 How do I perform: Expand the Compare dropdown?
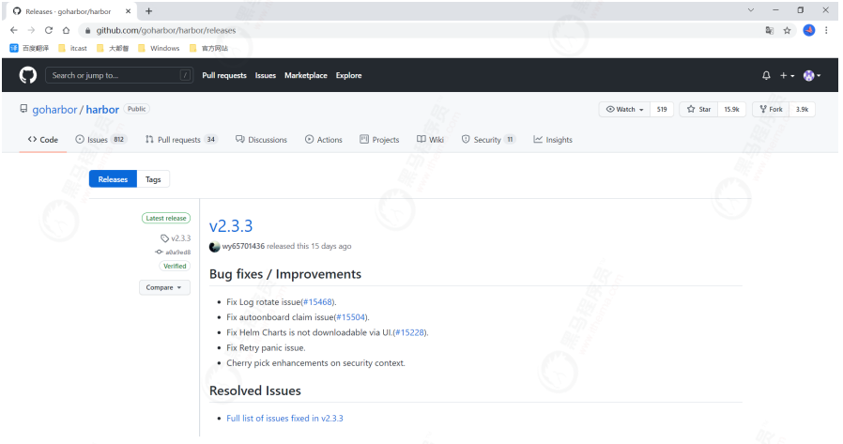pyautogui.click(x=164, y=287)
